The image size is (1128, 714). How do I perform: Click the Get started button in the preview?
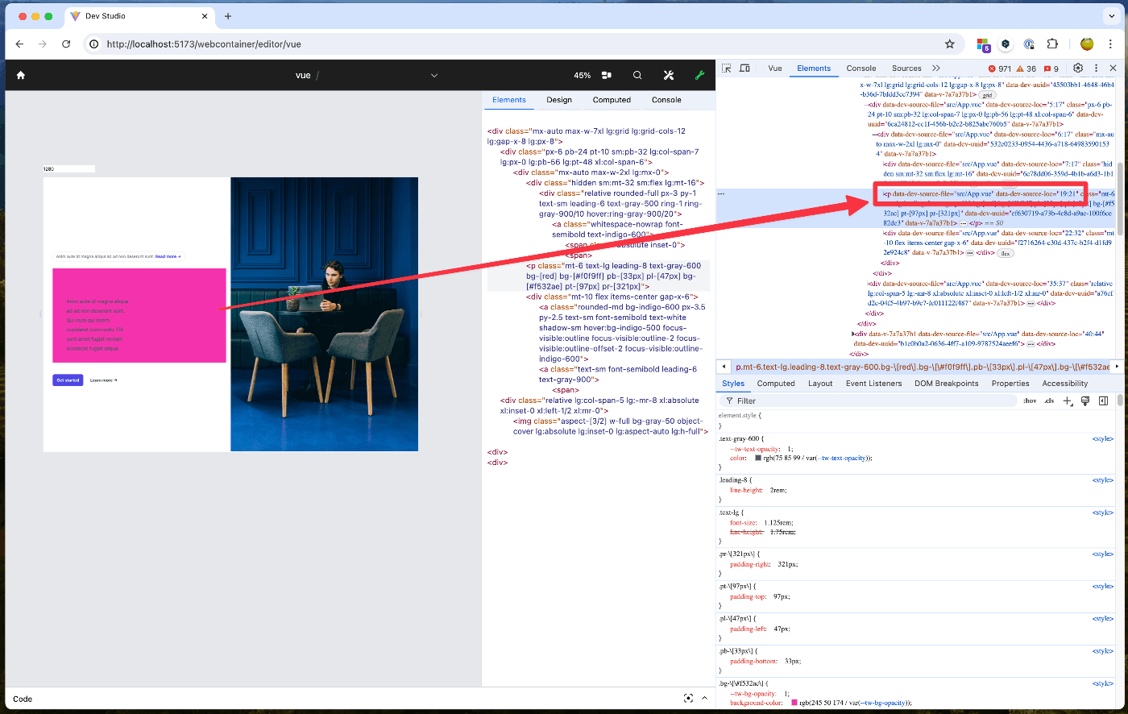click(67, 380)
